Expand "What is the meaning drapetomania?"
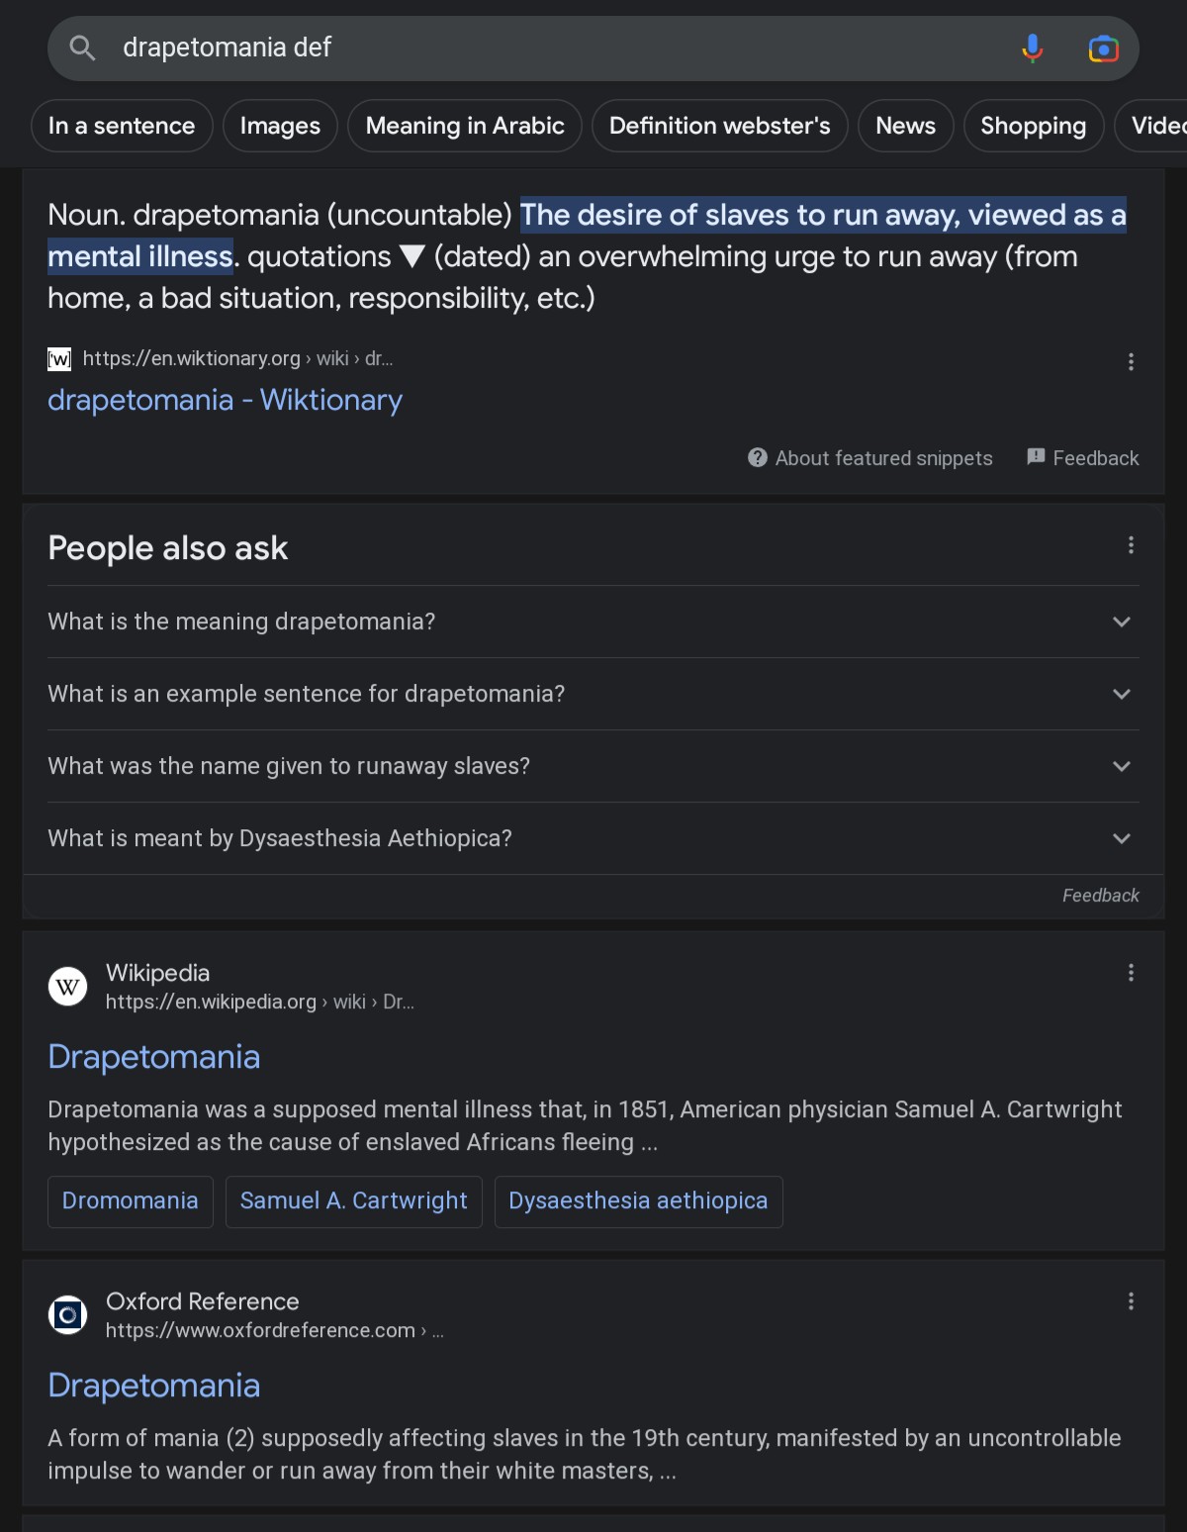The height and width of the screenshot is (1532, 1187). point(593,622)
